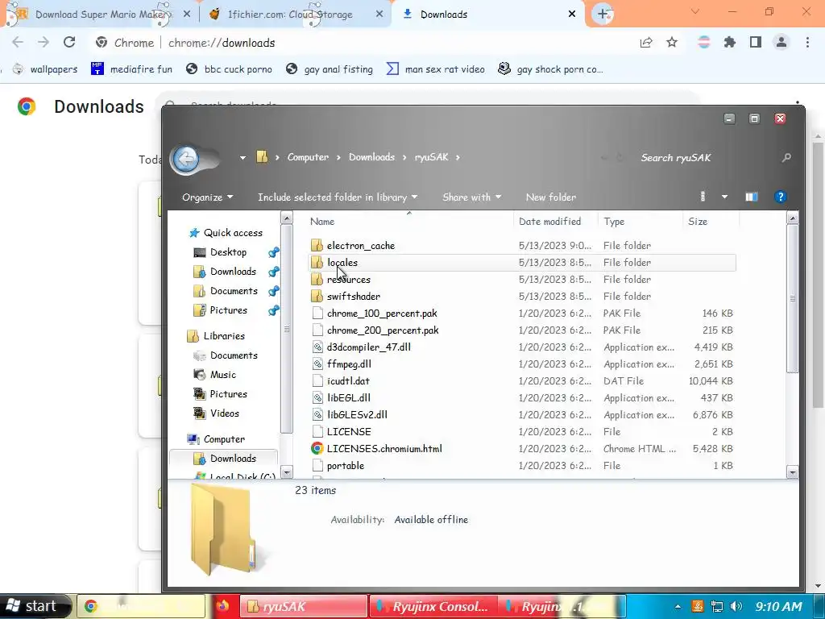Select the portable file
Image resolution: width=825 pixels, height=619 pixels.
(x=346, y=465)
